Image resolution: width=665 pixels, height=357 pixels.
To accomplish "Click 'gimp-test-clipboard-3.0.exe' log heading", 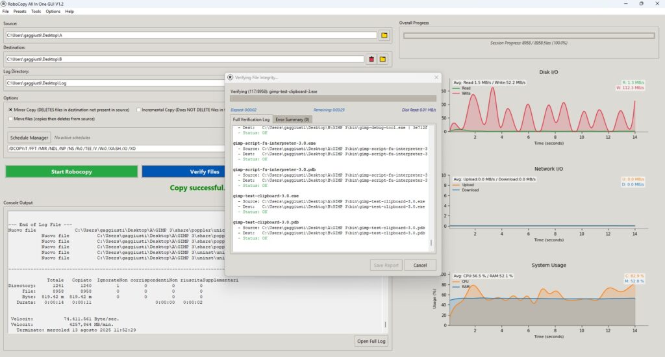I will (266, 196).
